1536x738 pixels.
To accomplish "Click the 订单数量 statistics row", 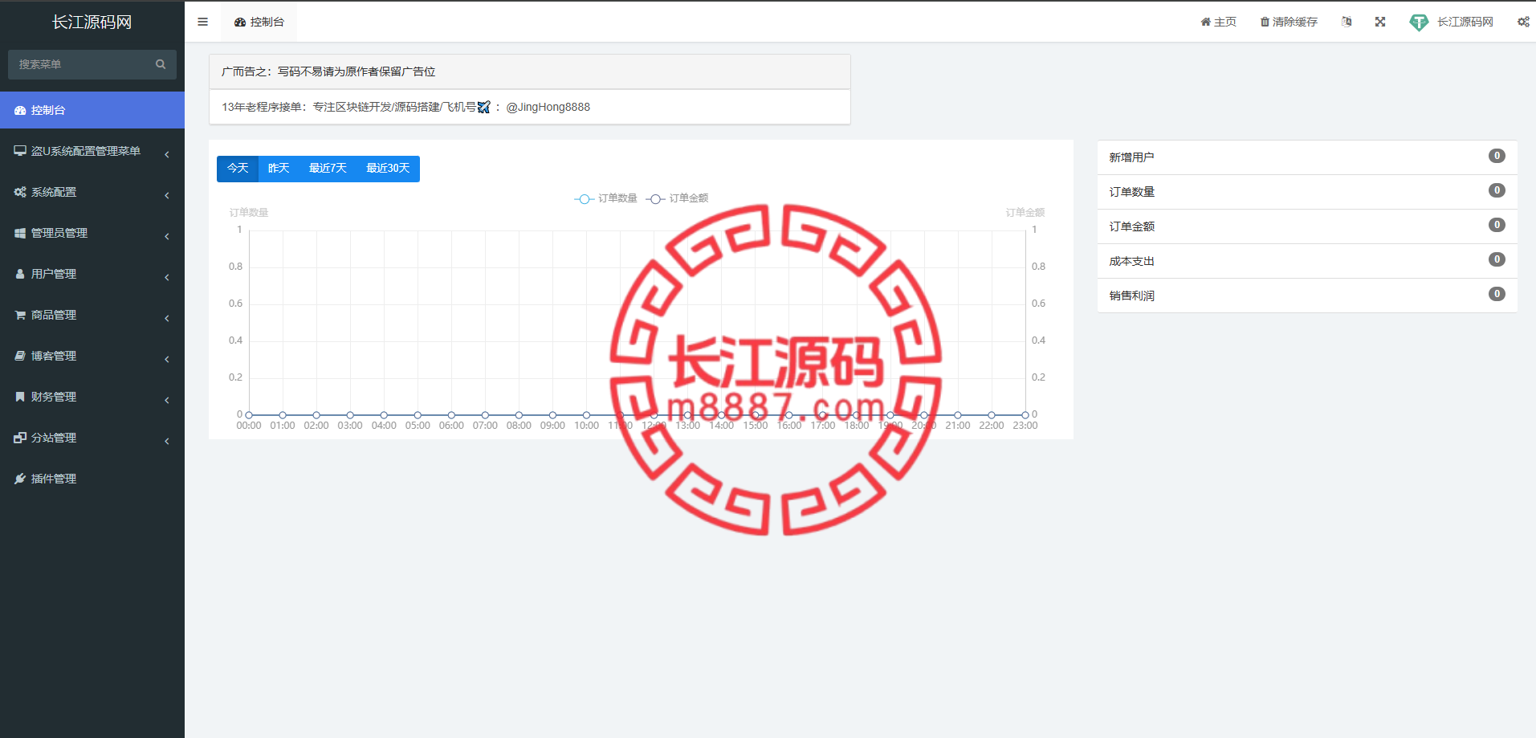I will pyautogui.click(x=1307, y=192).
